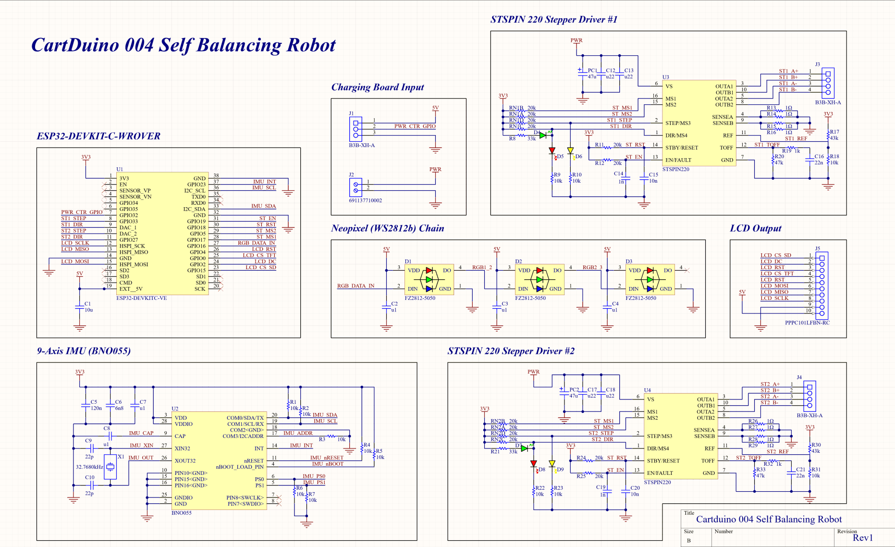Screen dimensions: 895x547
Task: Select the yellow LED D9
Action: coord(552,464)
